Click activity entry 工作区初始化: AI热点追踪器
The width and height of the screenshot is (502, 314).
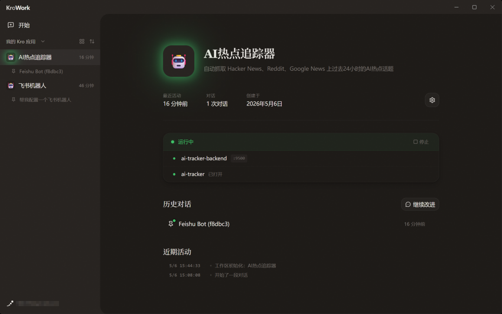coord(245,266)
